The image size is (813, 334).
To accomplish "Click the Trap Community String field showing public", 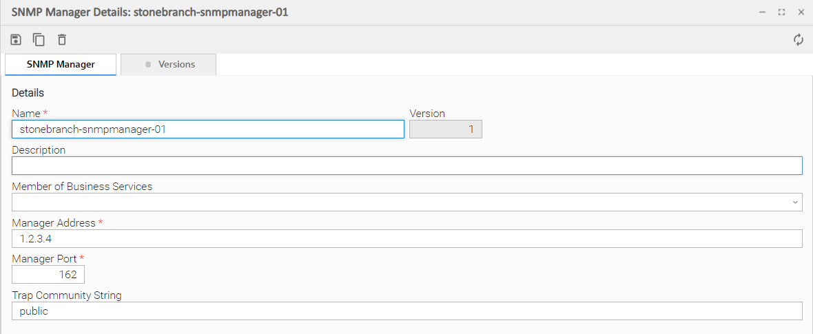I will tap(406, 311).
